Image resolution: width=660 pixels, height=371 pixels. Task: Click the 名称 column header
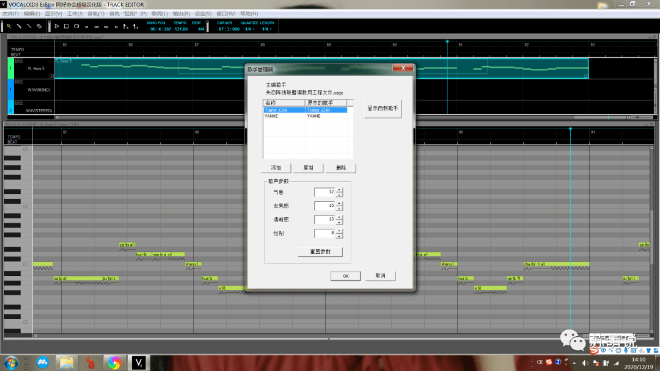[x=284, y=103]
